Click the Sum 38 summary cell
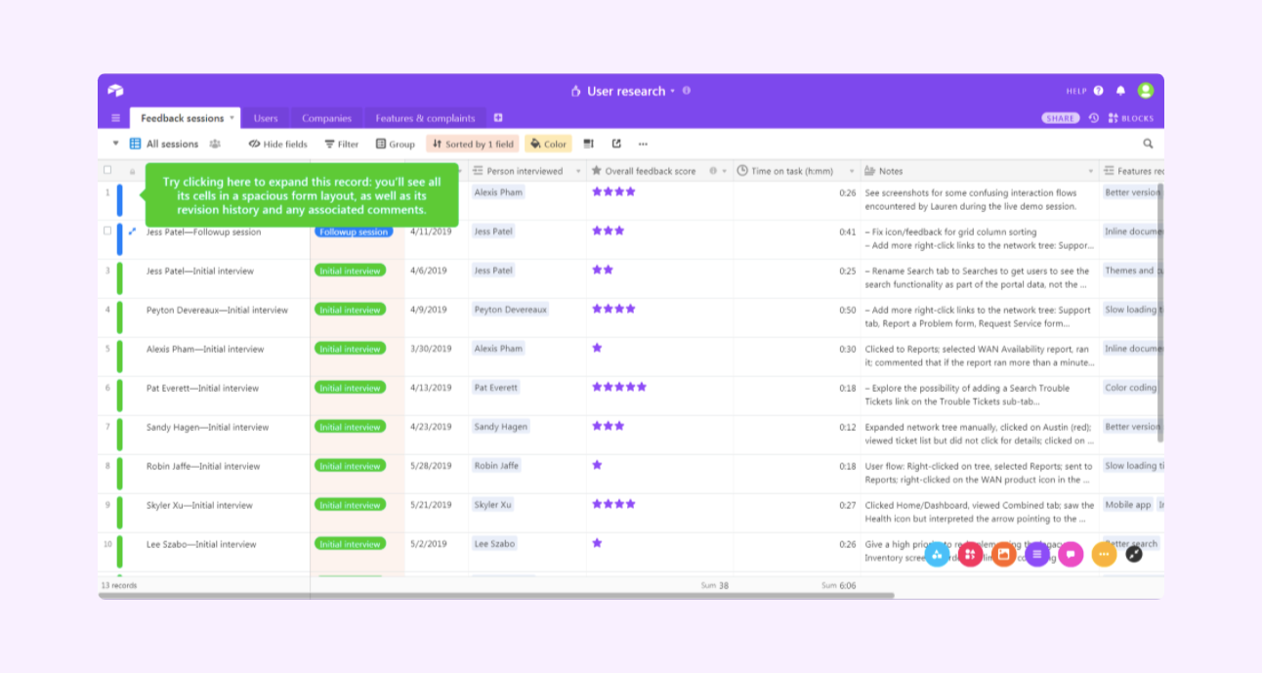Viewport: 1262px width, 673px height. pos(715,585)
